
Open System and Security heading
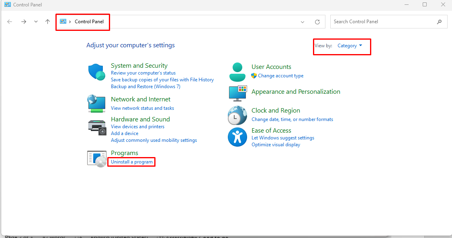click(x=139, y=66)
